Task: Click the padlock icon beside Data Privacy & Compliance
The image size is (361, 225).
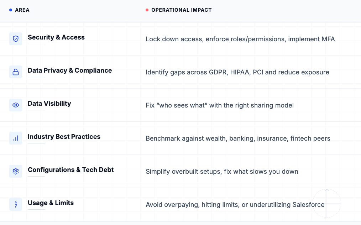Action: (16, 72)
